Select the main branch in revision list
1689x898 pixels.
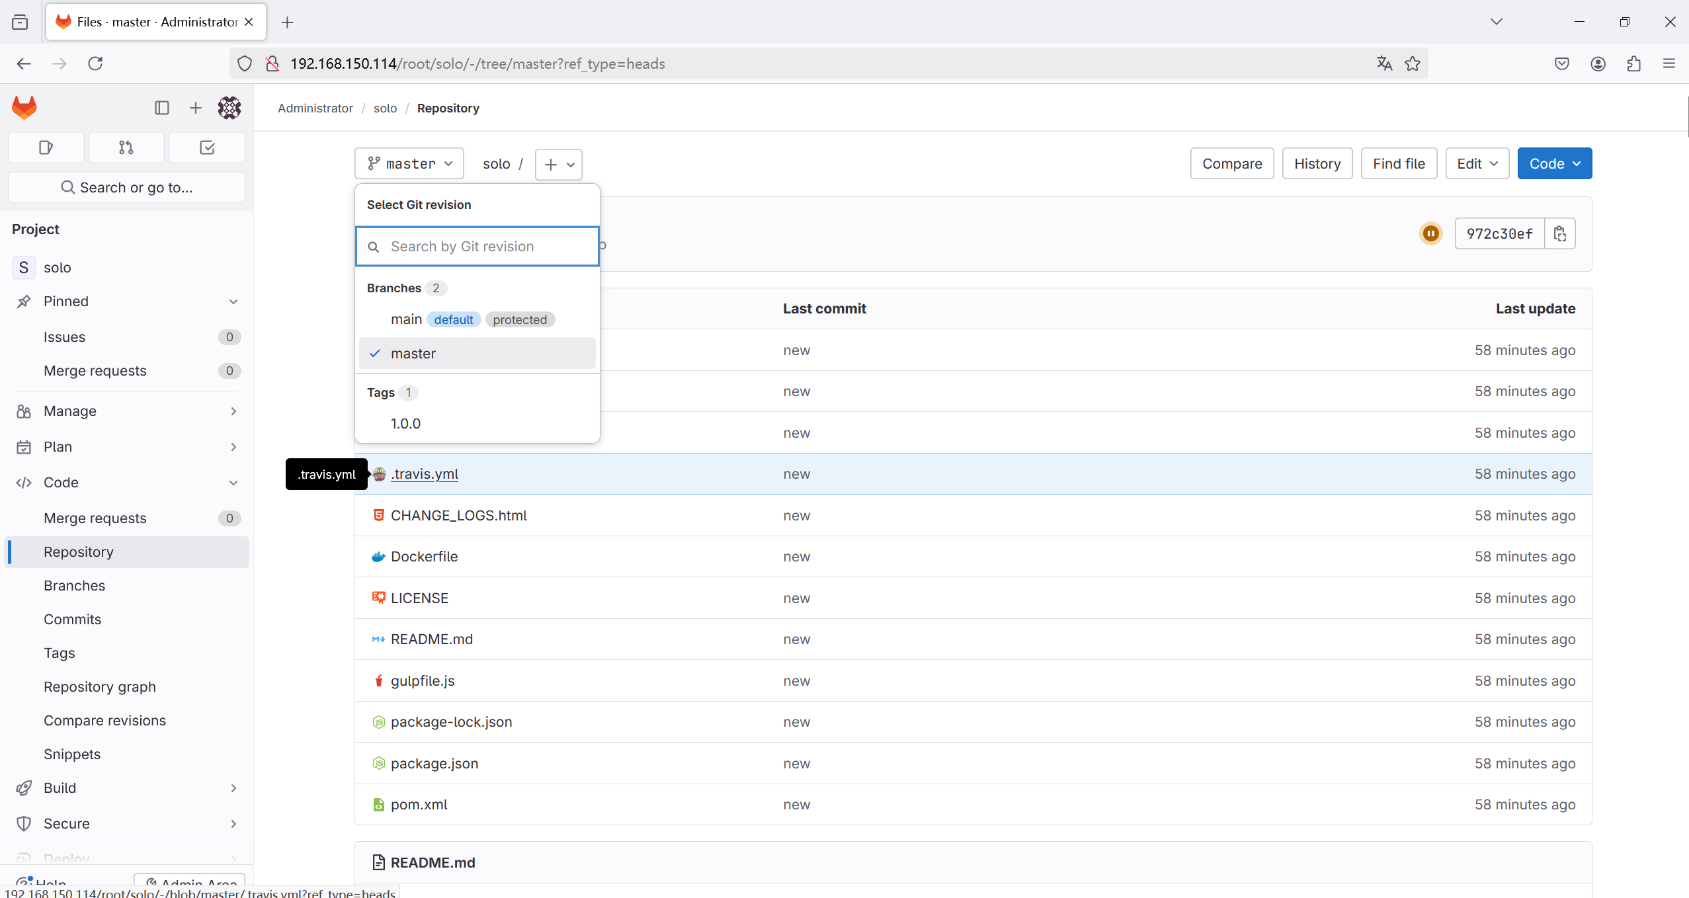tap(477, 319)
